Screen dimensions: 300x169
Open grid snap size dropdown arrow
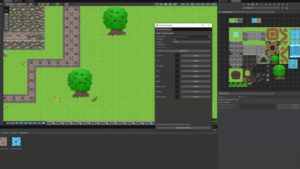pyautogui.click(x=39, y=4)
